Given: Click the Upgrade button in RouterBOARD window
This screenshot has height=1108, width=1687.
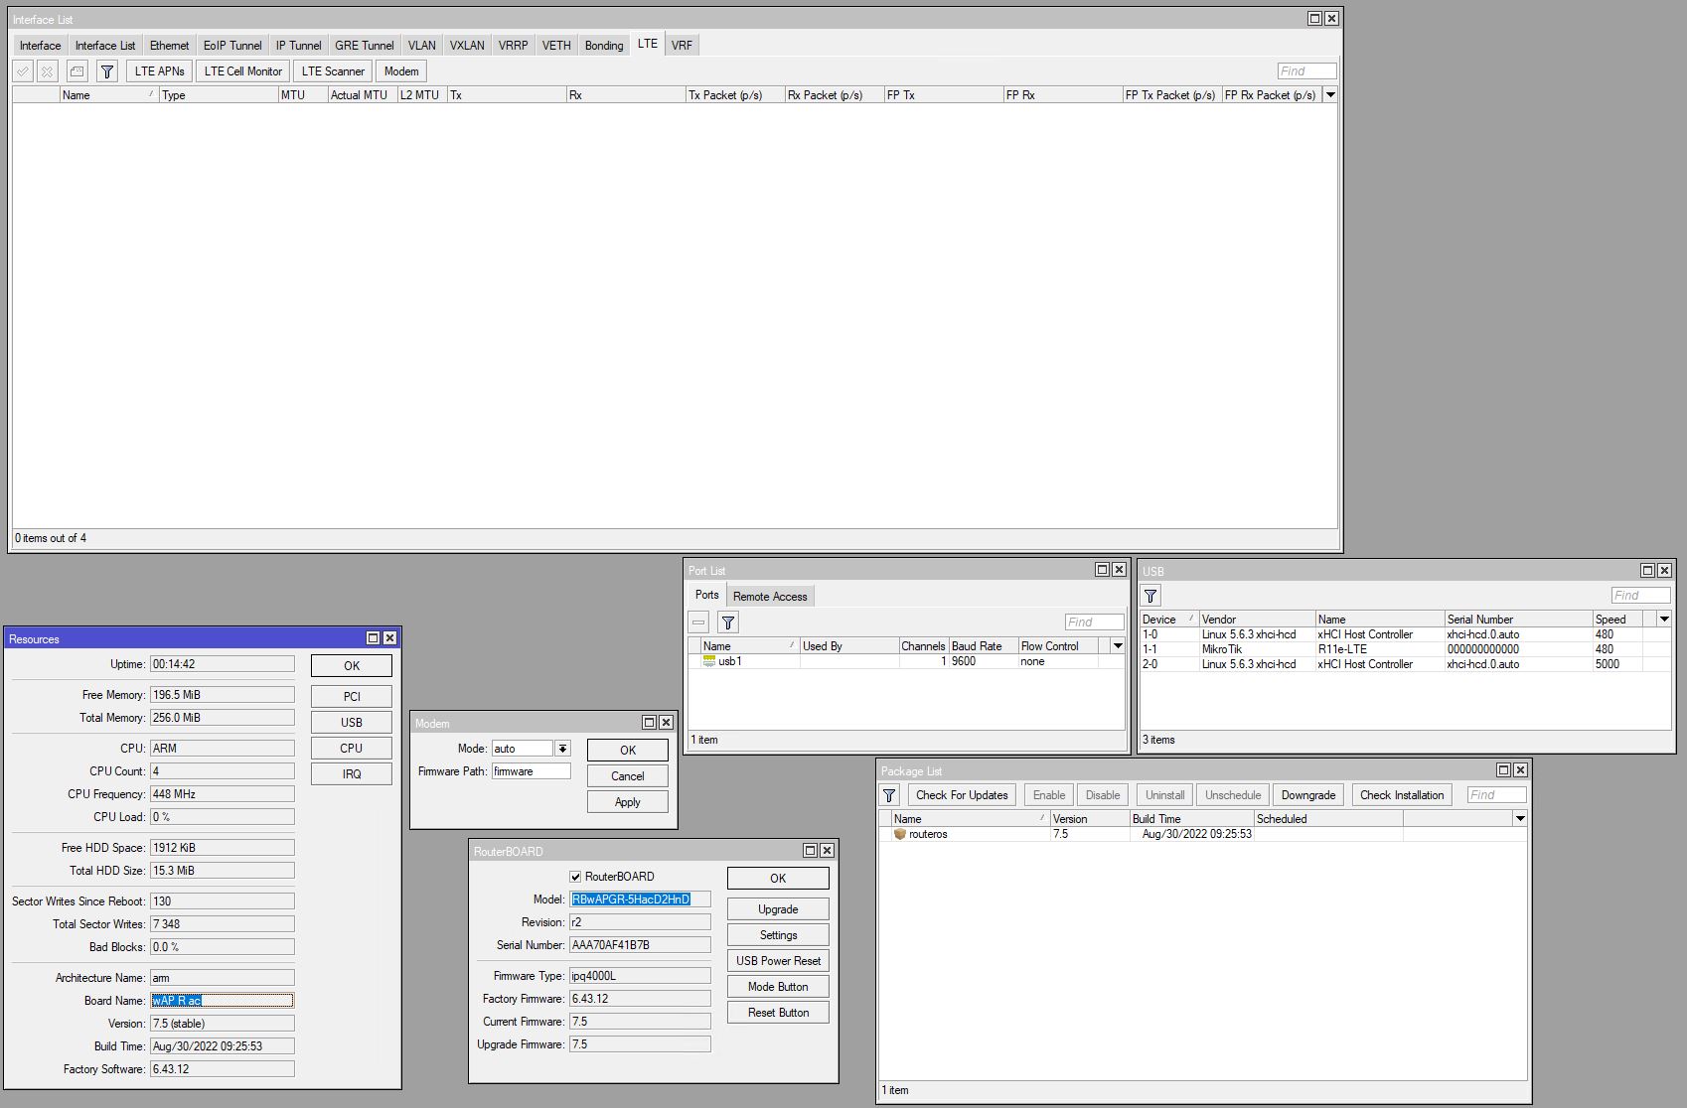Looking at the screenshot, I should [778, 909].
